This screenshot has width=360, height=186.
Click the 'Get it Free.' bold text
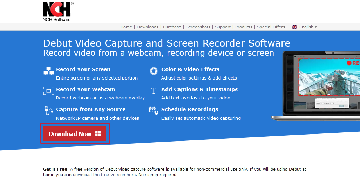tap(56, 169)
